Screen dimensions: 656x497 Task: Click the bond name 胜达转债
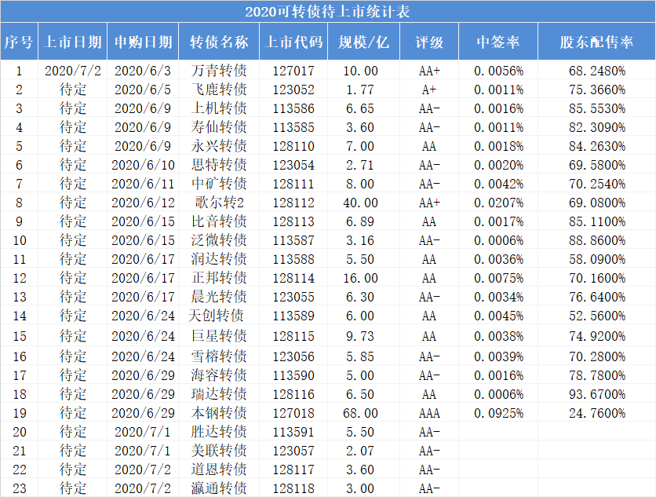click(219, 432)
